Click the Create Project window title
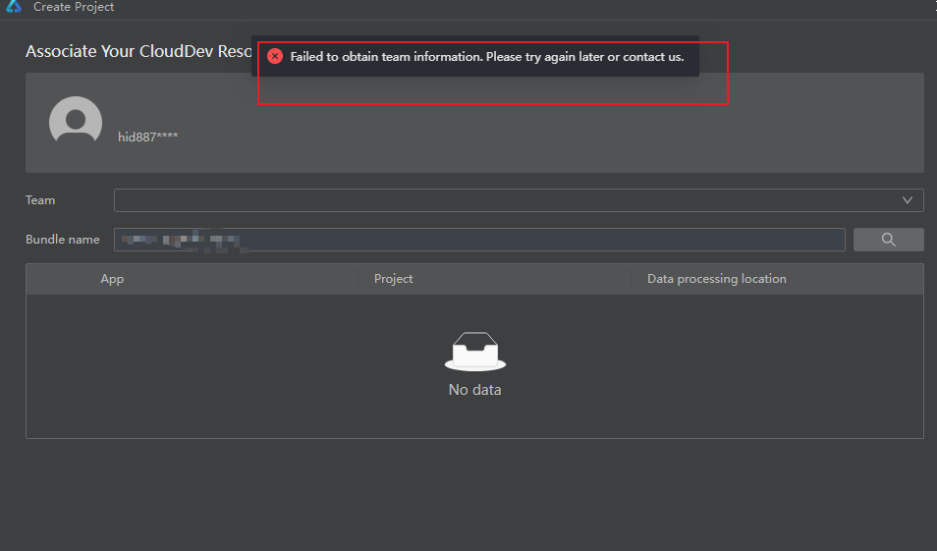This screenshot has height=551, width=937. 74,7
